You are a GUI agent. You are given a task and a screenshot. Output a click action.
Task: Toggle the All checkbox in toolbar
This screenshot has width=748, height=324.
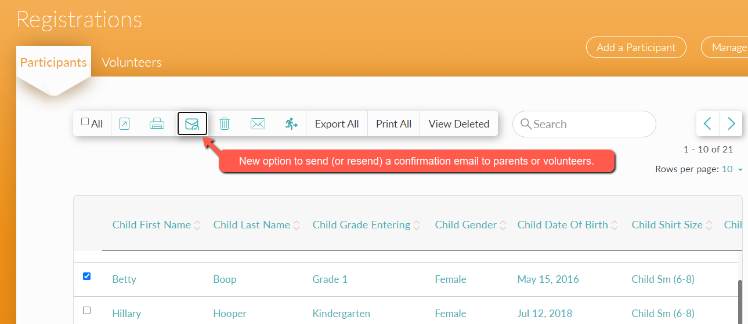[85, 122]
